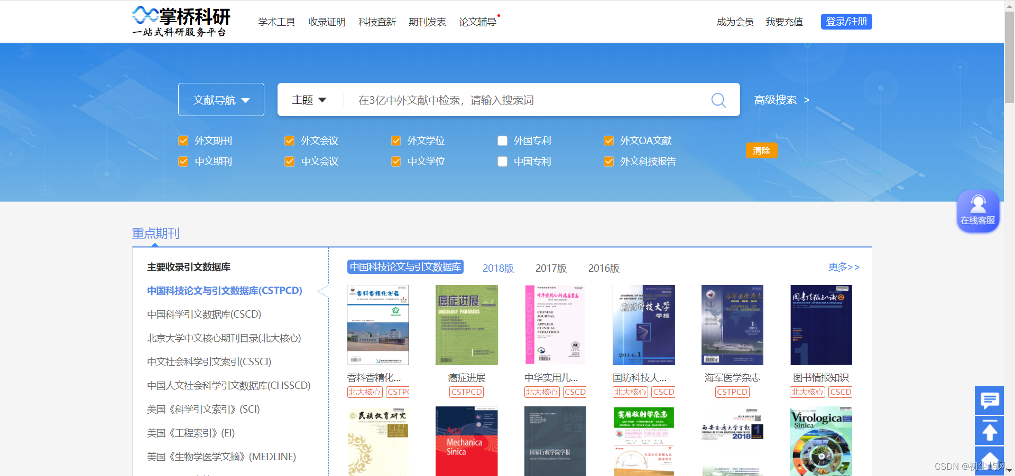Viewport: 1015px width, 476px height.
Task: Click the upload arrow icon on right
Action: click(x=989, y=430)
